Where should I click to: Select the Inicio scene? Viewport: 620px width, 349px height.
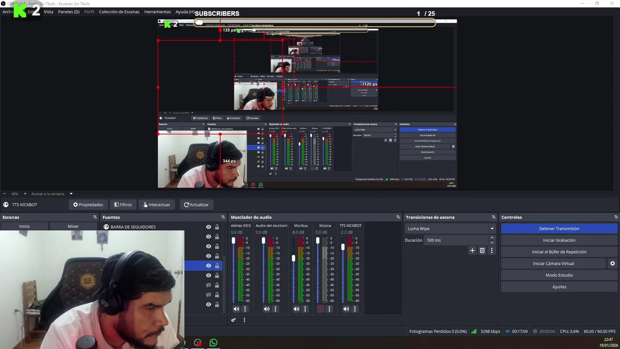(24, 226)
